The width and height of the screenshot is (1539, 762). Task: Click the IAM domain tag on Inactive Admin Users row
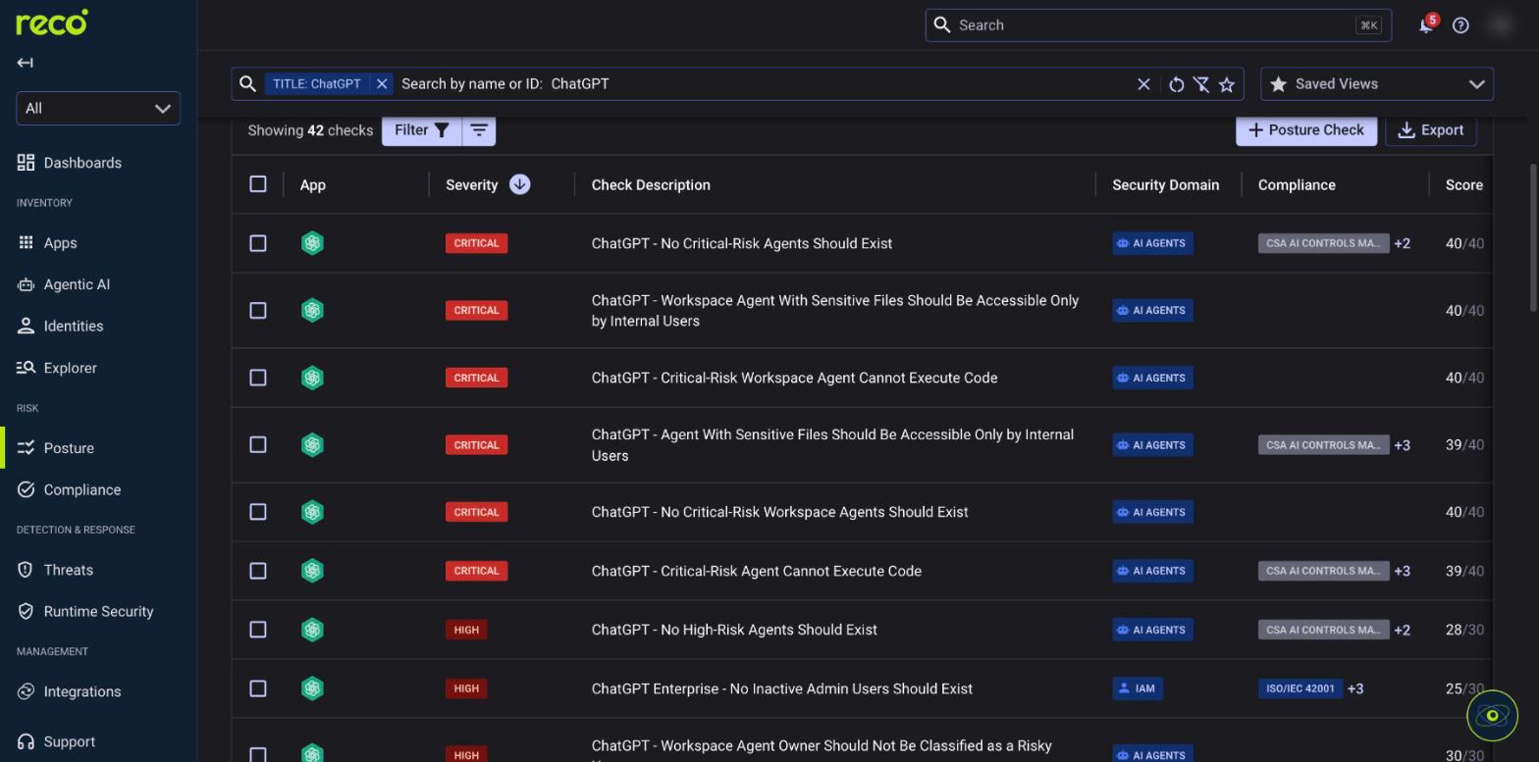coord(1137,688)
